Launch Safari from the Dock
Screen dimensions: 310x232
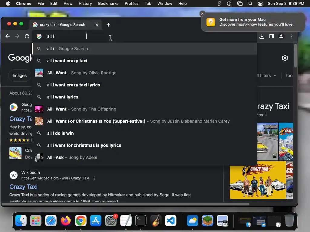tap(51, 220)
